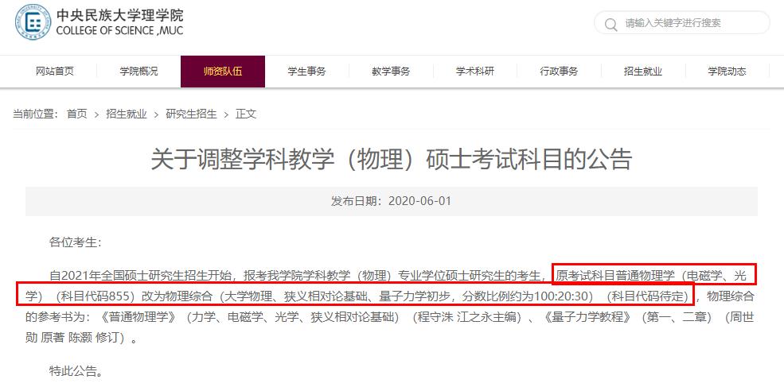Open the 网站首页 menu item
The height and width of the screenshot is (391, 784).
[55, 72]
